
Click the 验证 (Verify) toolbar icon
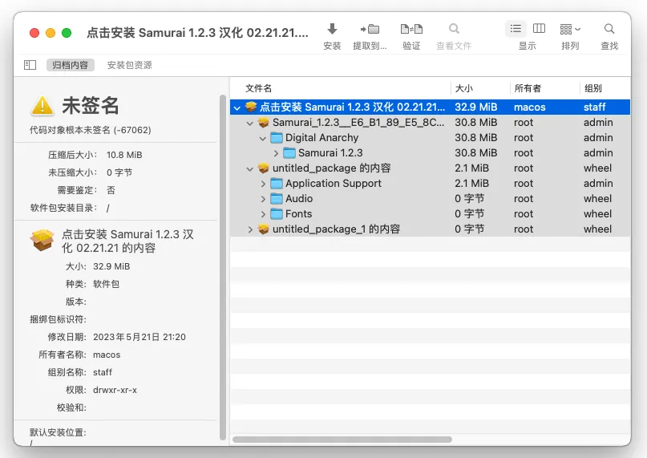pyautogui.click(x=411, y=29)
